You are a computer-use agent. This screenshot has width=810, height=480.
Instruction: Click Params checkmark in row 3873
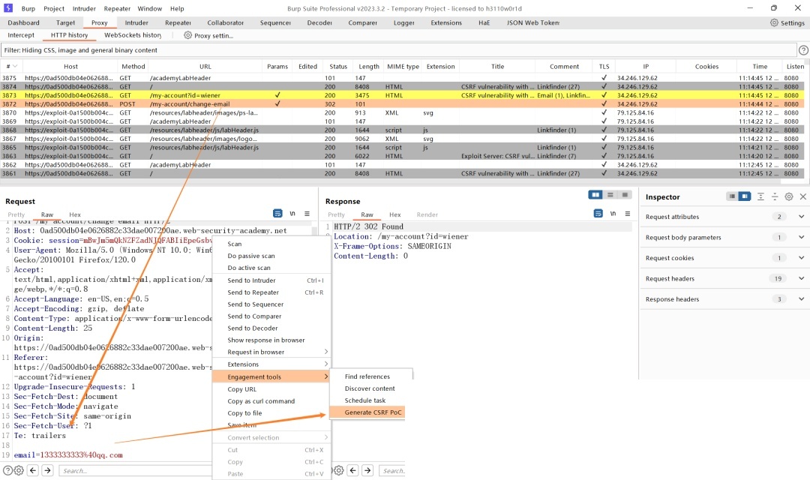click(x=277, y=95)
